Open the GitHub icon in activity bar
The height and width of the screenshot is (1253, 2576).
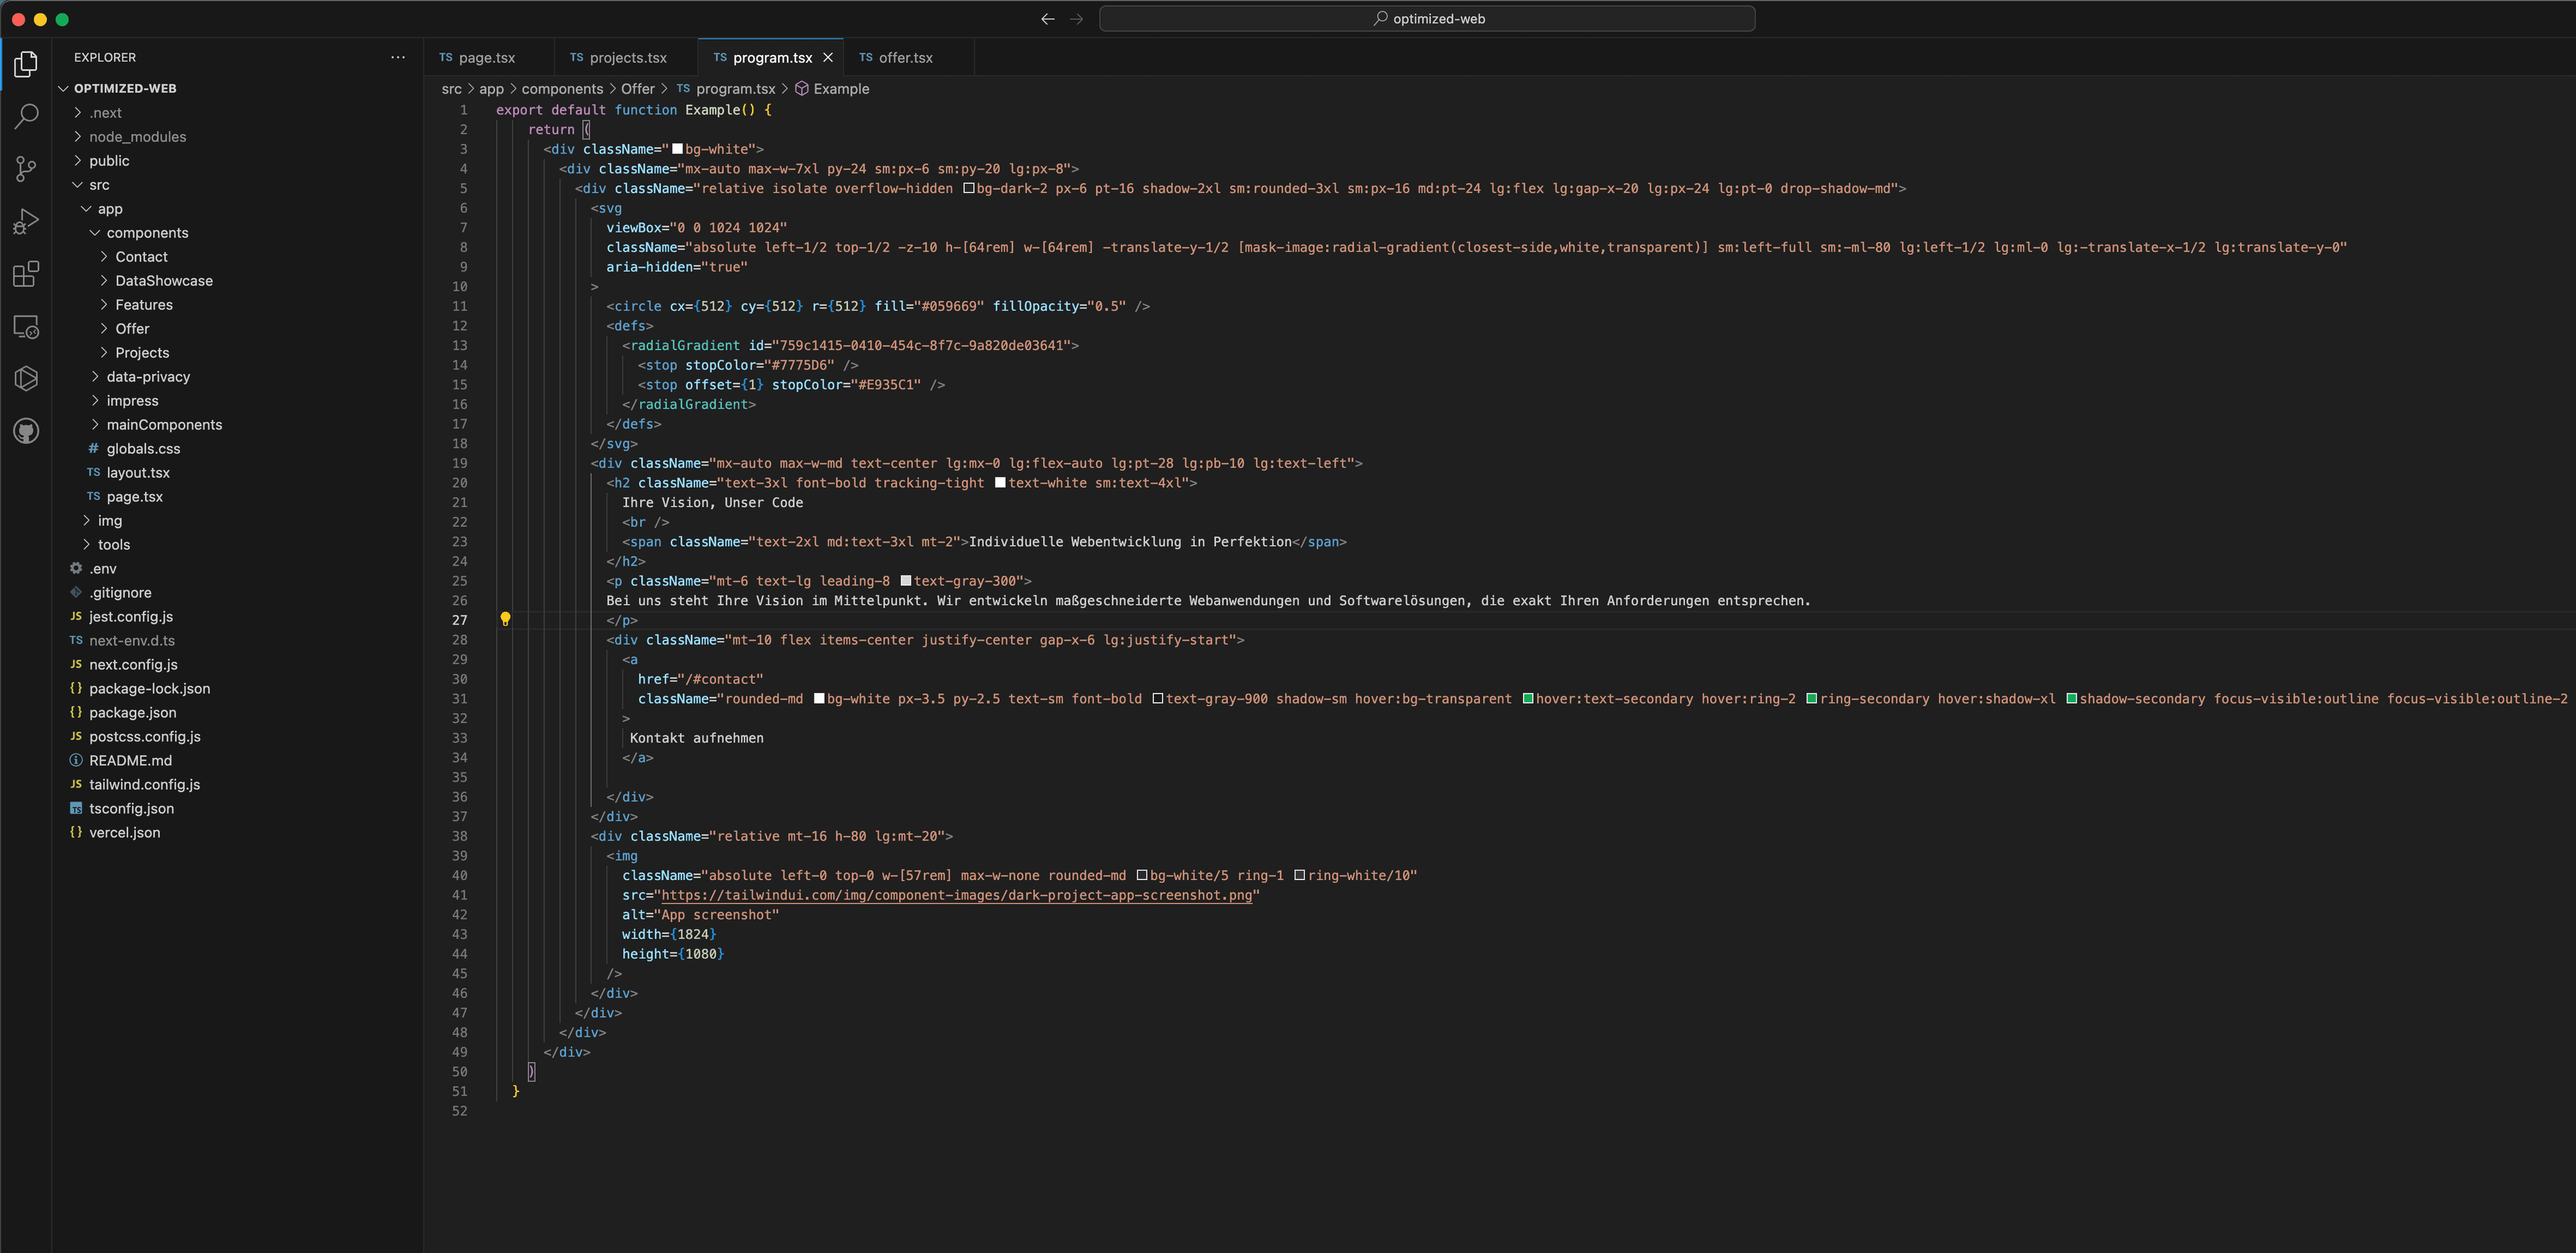pyautogui.click(x=26, y=431)
